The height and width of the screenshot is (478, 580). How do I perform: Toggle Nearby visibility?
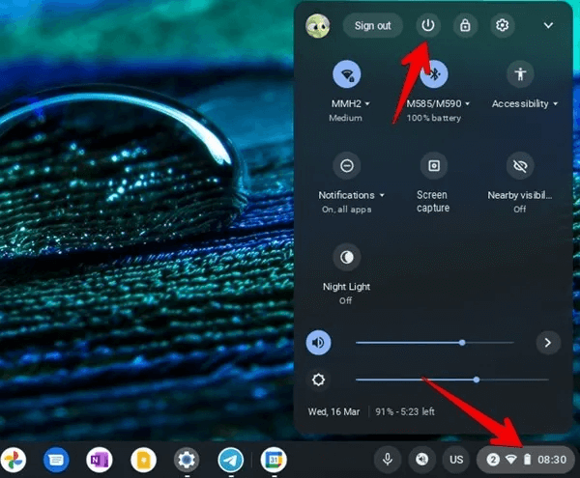click(520, 165)
